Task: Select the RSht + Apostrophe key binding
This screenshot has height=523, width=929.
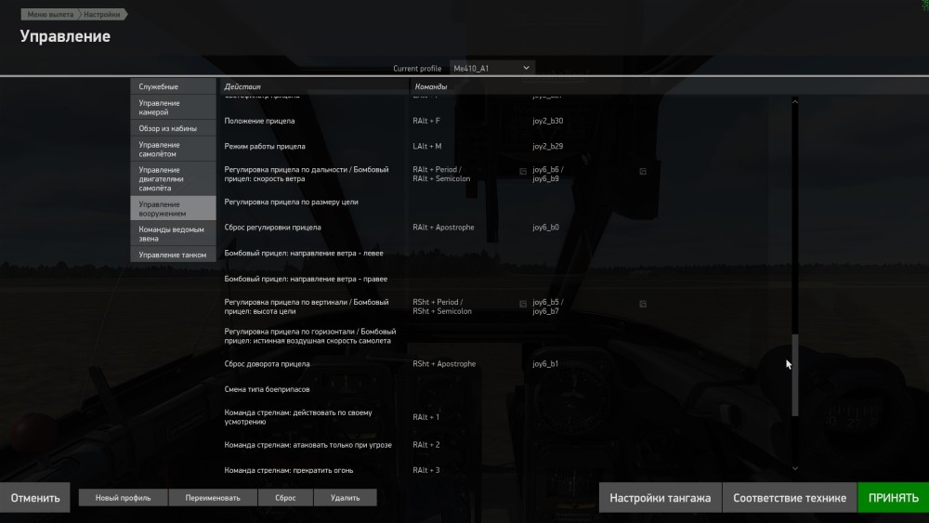Action: point(444,364)
